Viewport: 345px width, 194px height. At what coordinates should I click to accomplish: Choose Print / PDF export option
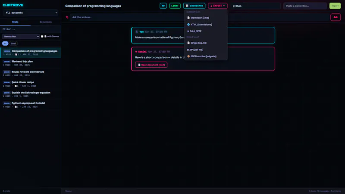tap(206, 31)
